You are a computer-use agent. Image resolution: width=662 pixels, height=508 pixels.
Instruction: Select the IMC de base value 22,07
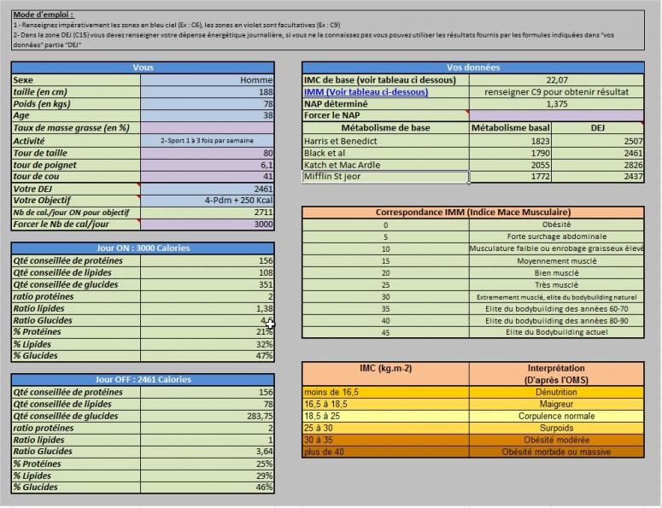click(x=556, y=80)
